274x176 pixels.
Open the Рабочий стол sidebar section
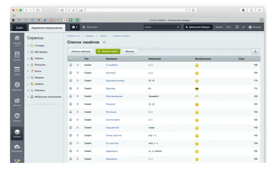point(17,41)
